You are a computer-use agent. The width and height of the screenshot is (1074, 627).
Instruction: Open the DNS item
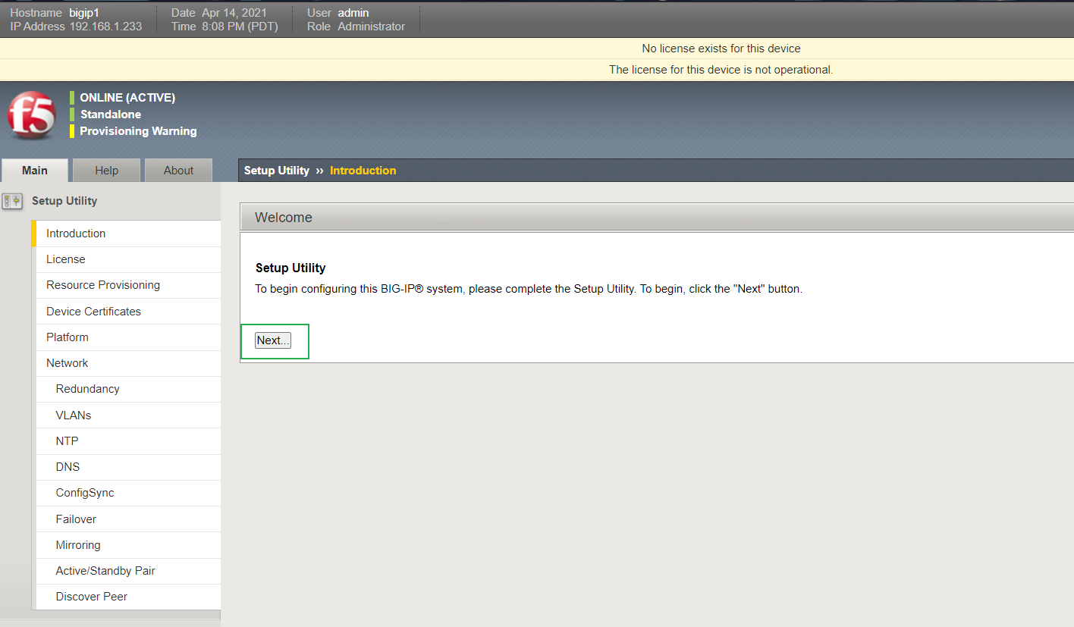127,467
